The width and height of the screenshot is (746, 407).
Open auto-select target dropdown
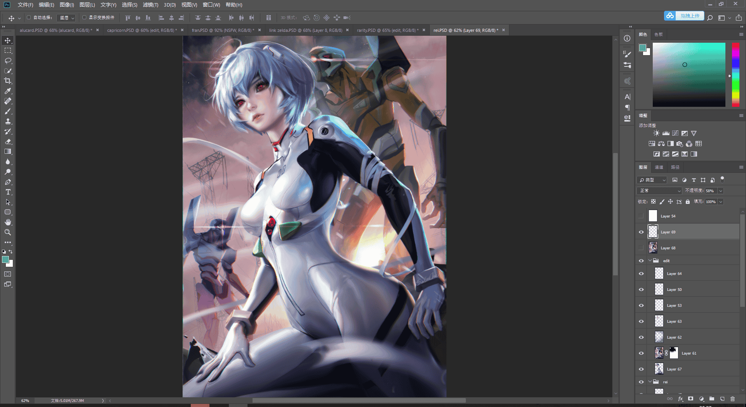pyautogui.click(x=67, y=18)
